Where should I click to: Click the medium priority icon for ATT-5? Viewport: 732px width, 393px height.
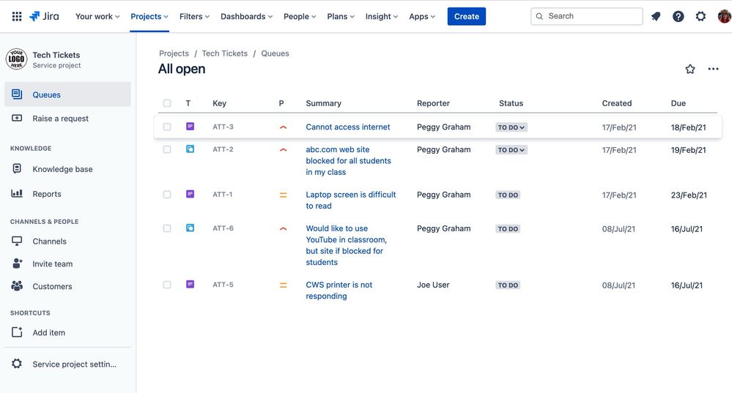[283, 285]
